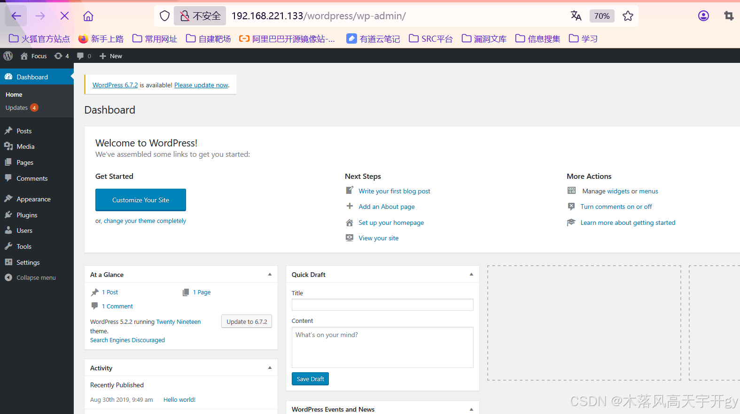Open the 有道云笔记 bookmark
The width and height of the screenshot is (740, 414).
[x=373, y=38]
